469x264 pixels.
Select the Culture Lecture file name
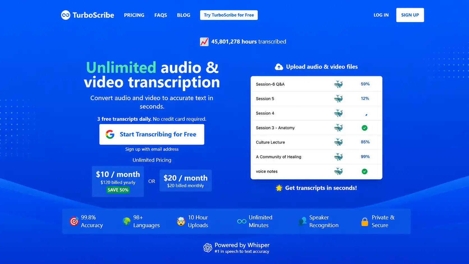(270, 142)
